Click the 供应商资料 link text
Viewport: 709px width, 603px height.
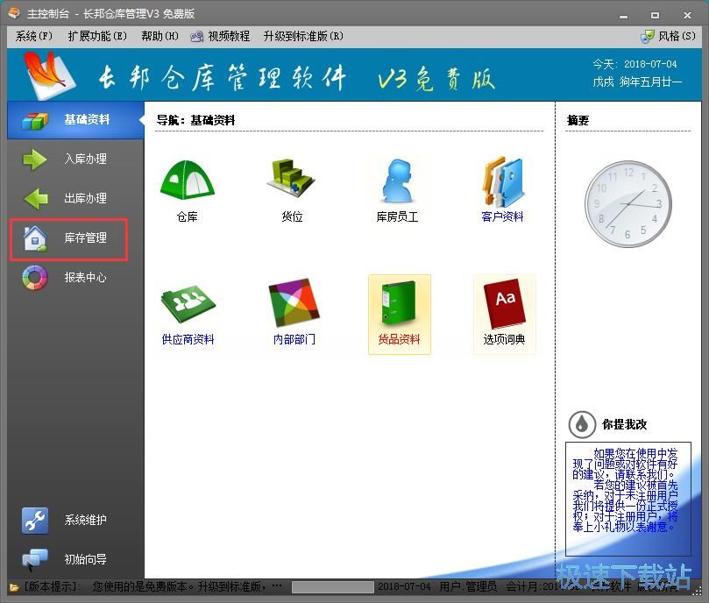pyautogui.click(x=188, y=340)
